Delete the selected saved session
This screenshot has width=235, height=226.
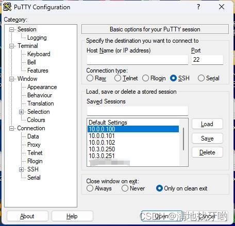pyautogui.click(x=207, y=152)
